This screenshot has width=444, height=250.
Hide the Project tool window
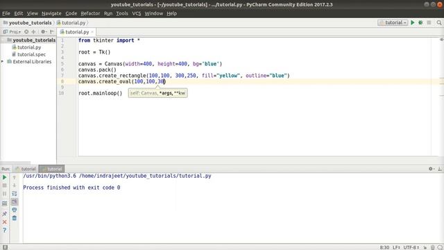[x=52, y=32]
